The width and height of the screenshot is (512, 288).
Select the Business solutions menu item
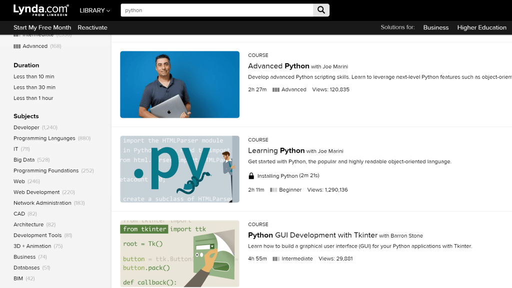pos(436,27)
